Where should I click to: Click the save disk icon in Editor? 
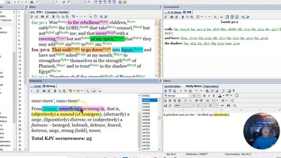click(166, 105)
